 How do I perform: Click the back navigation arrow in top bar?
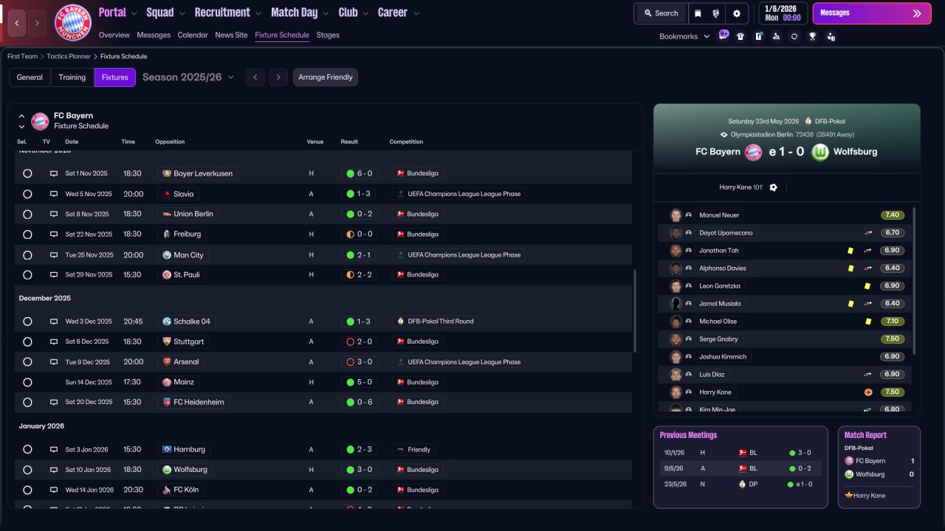click(x=18, y=23)
